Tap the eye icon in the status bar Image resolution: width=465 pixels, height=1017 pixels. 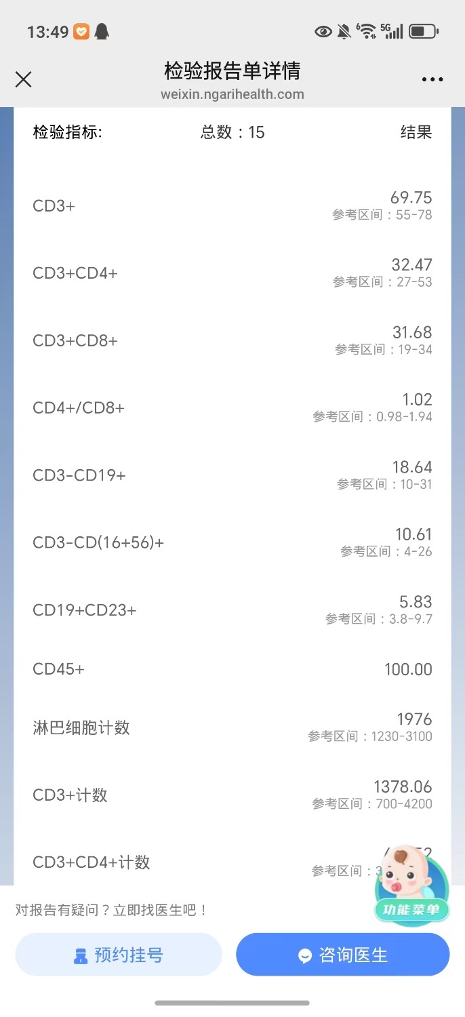click(323, 31)
